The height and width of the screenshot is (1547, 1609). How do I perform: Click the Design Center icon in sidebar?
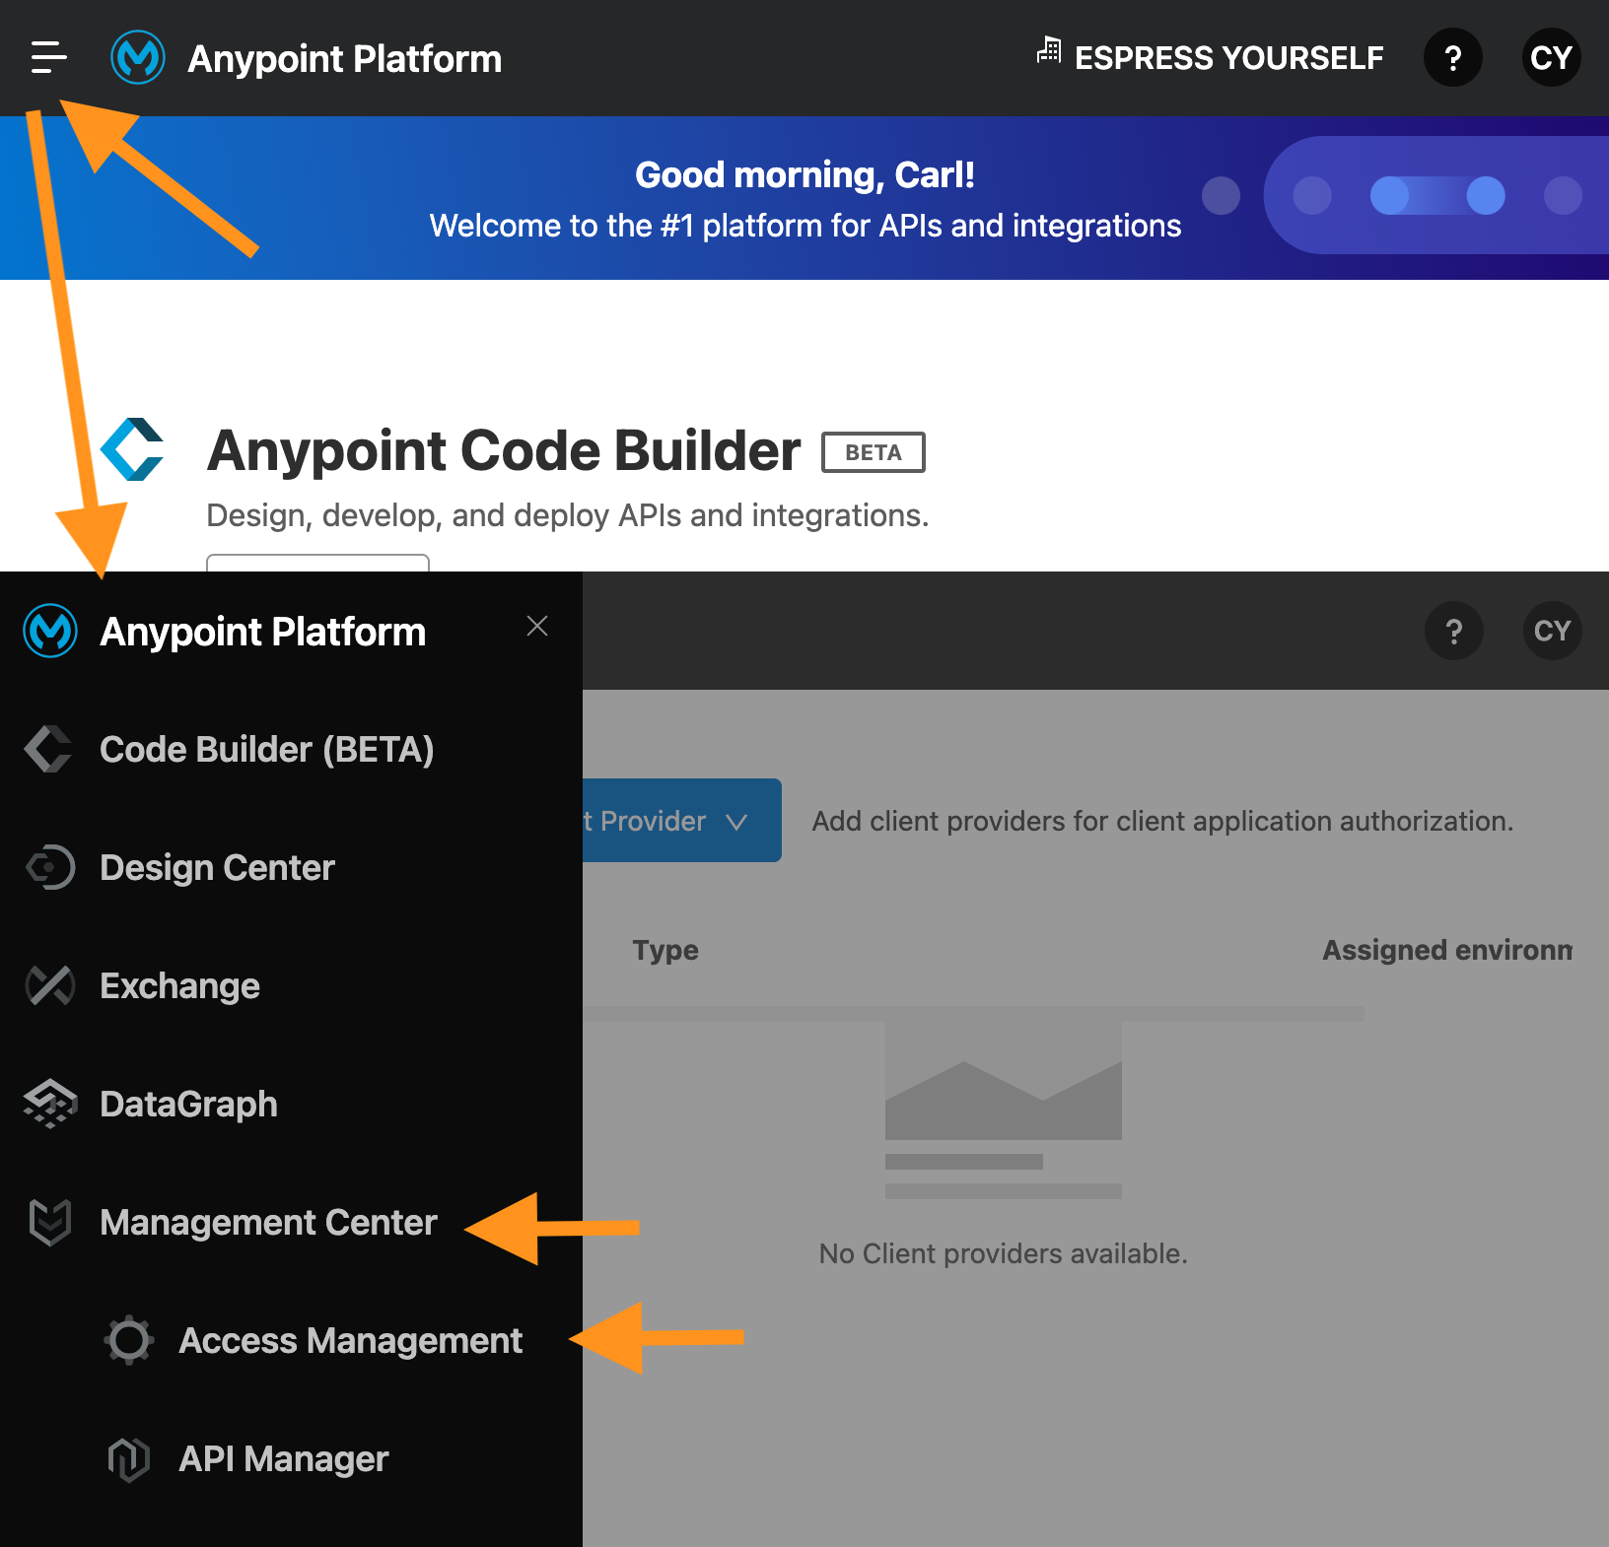pos(50,867)
